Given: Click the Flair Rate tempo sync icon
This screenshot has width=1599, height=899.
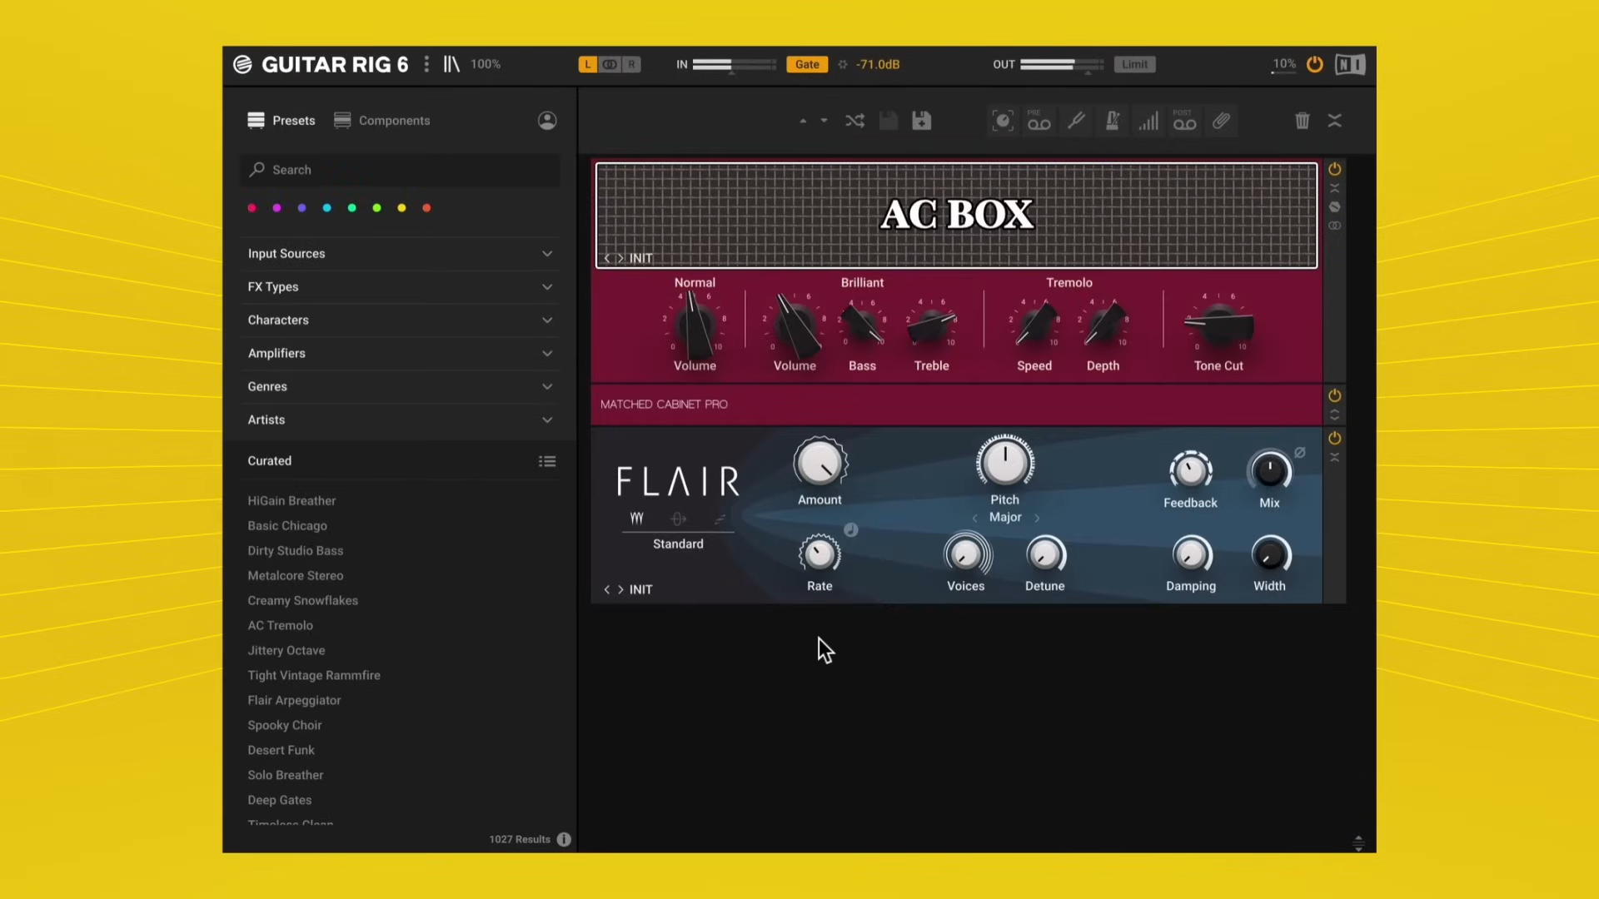Looking at the screenshot, I should coord(851,529).
